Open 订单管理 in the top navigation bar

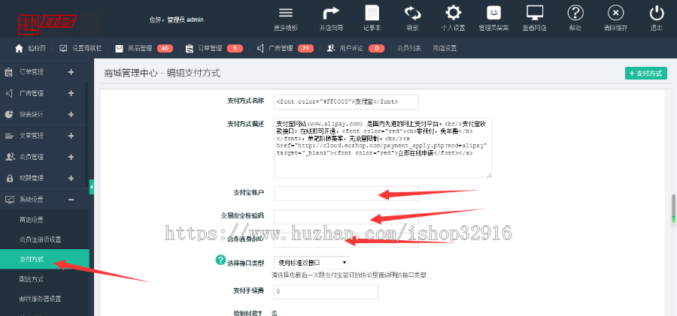[x=204, y=48]
